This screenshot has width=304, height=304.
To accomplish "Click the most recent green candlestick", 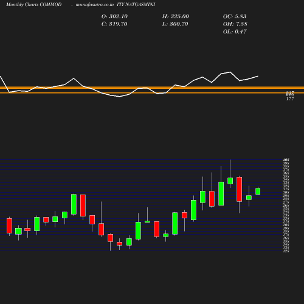I will tap(258, 191).
